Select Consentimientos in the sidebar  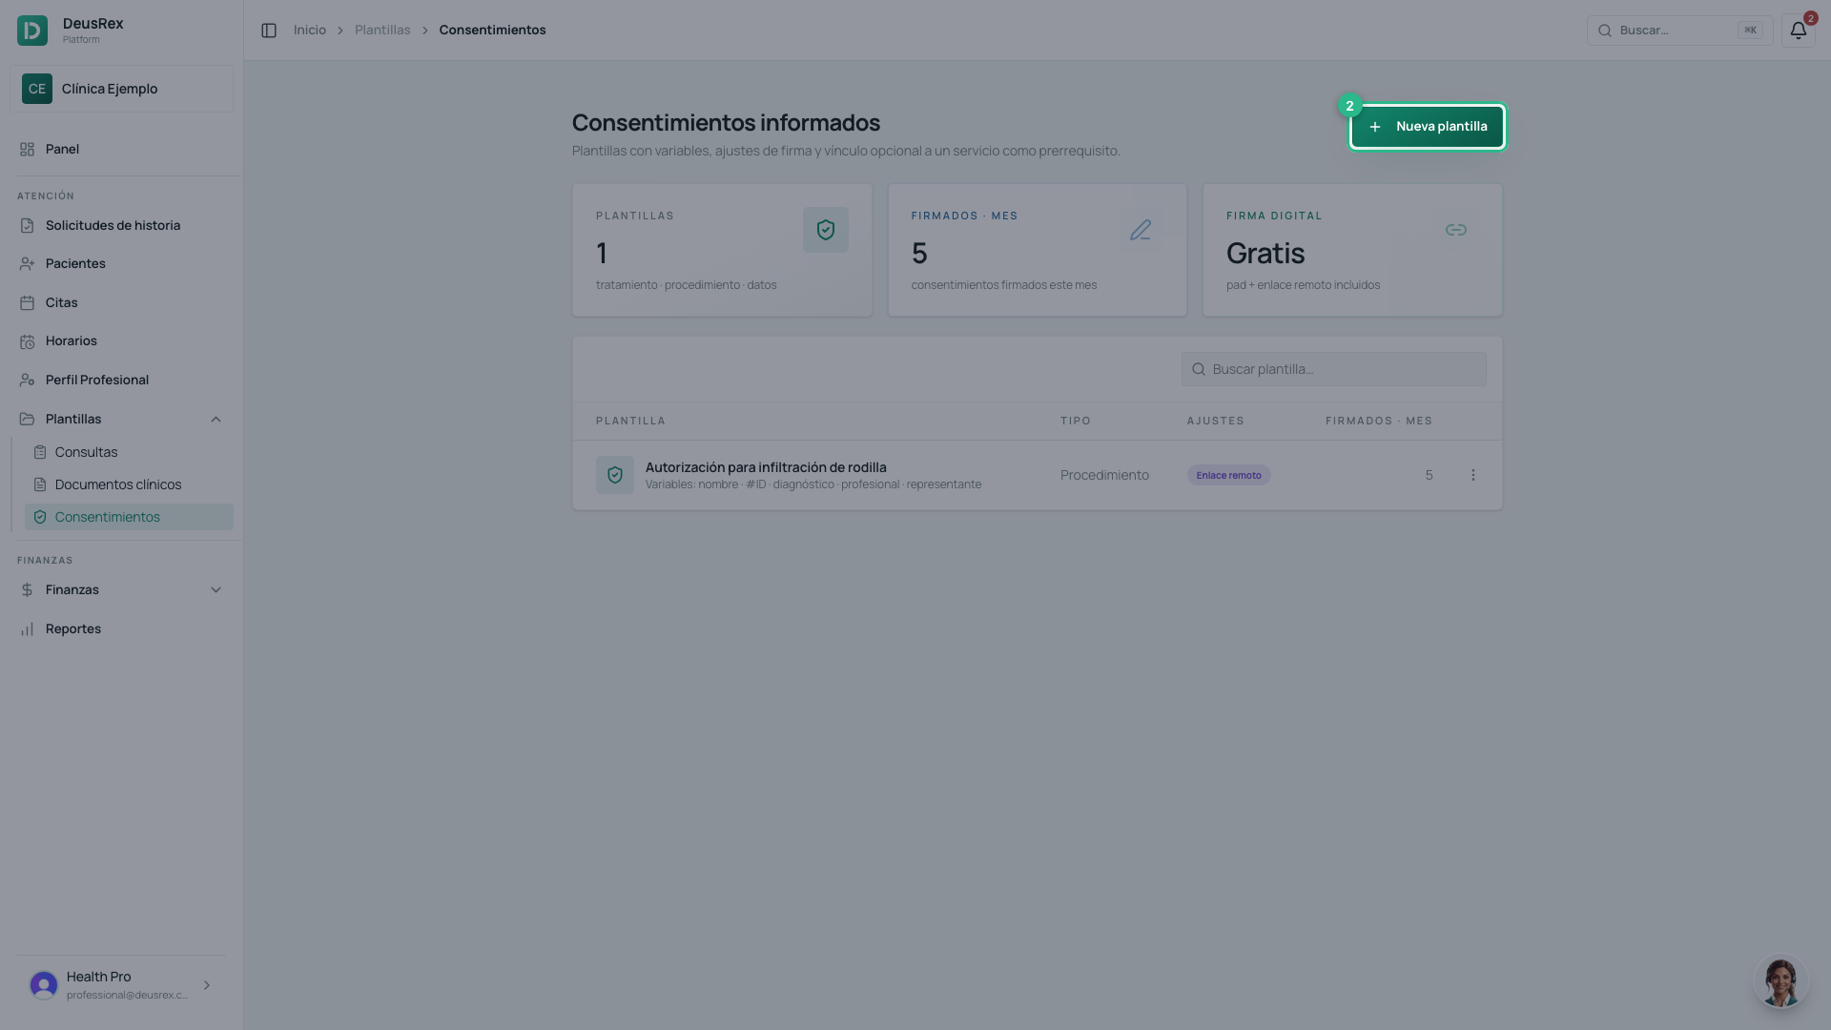129,517
